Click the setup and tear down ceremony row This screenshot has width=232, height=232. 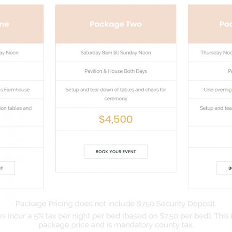click(x=116, y=94)
